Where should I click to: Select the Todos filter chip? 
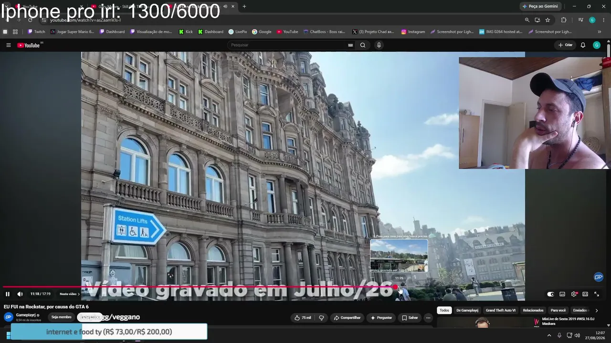coord(444,311)
